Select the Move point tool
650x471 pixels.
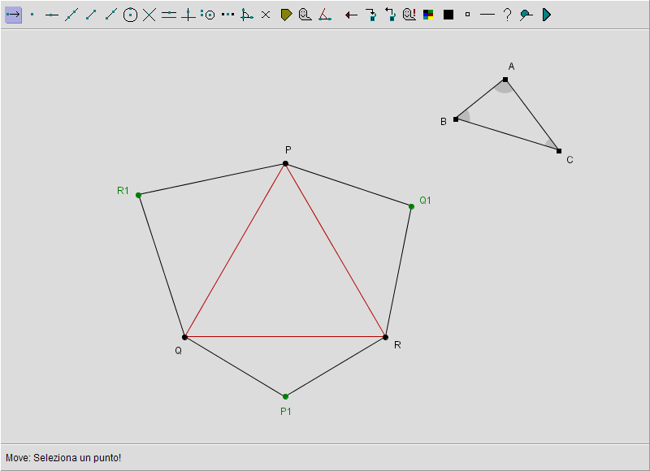(13, 15)
